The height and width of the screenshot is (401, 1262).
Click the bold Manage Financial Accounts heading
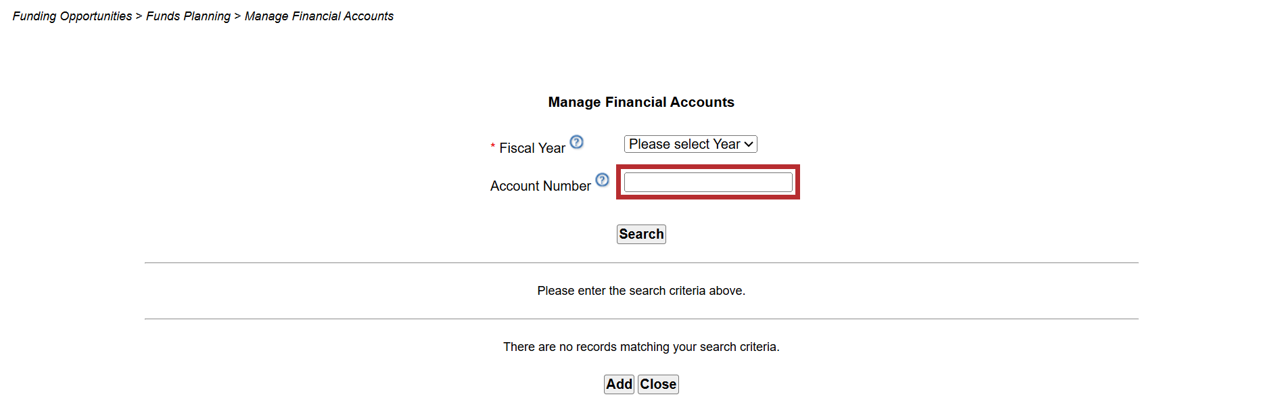tap(641, 102)
